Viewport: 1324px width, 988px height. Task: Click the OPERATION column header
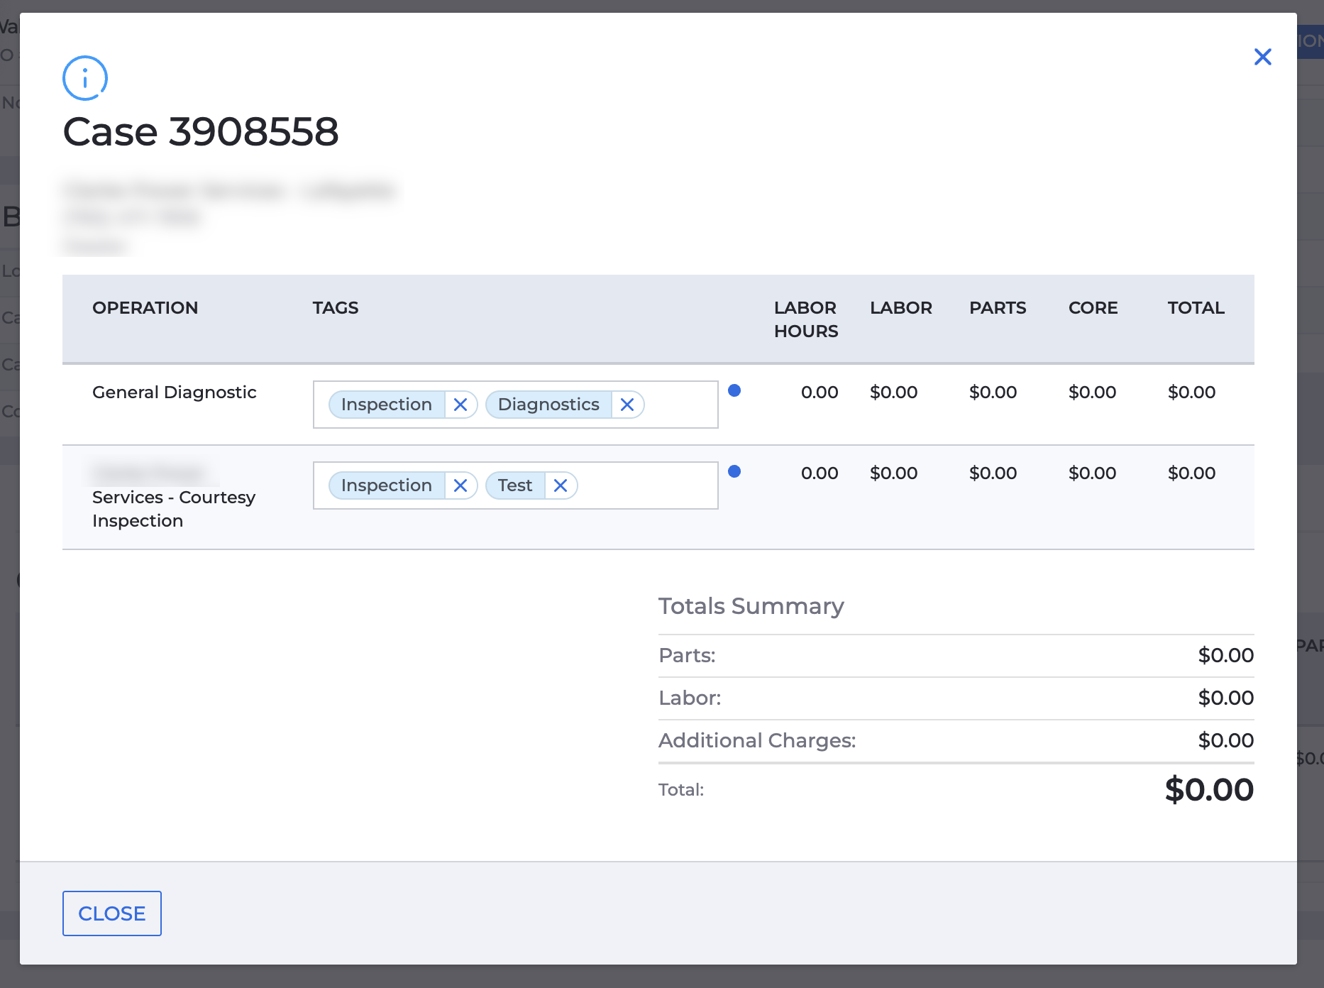coord(145,307)
